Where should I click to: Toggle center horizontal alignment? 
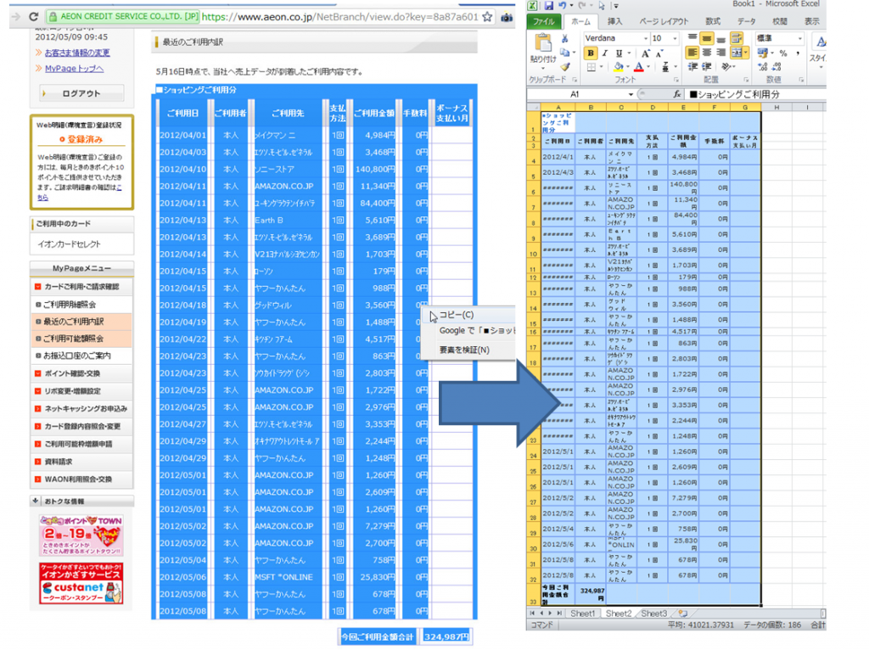coord(707,53)
